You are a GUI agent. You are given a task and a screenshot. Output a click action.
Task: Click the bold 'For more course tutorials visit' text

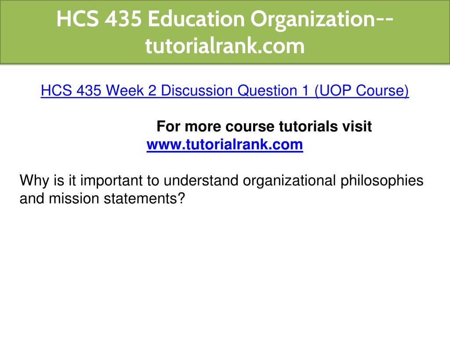[264, 126]
